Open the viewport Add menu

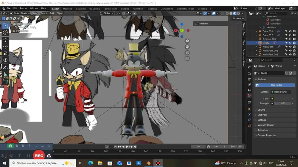coord(52,13)
